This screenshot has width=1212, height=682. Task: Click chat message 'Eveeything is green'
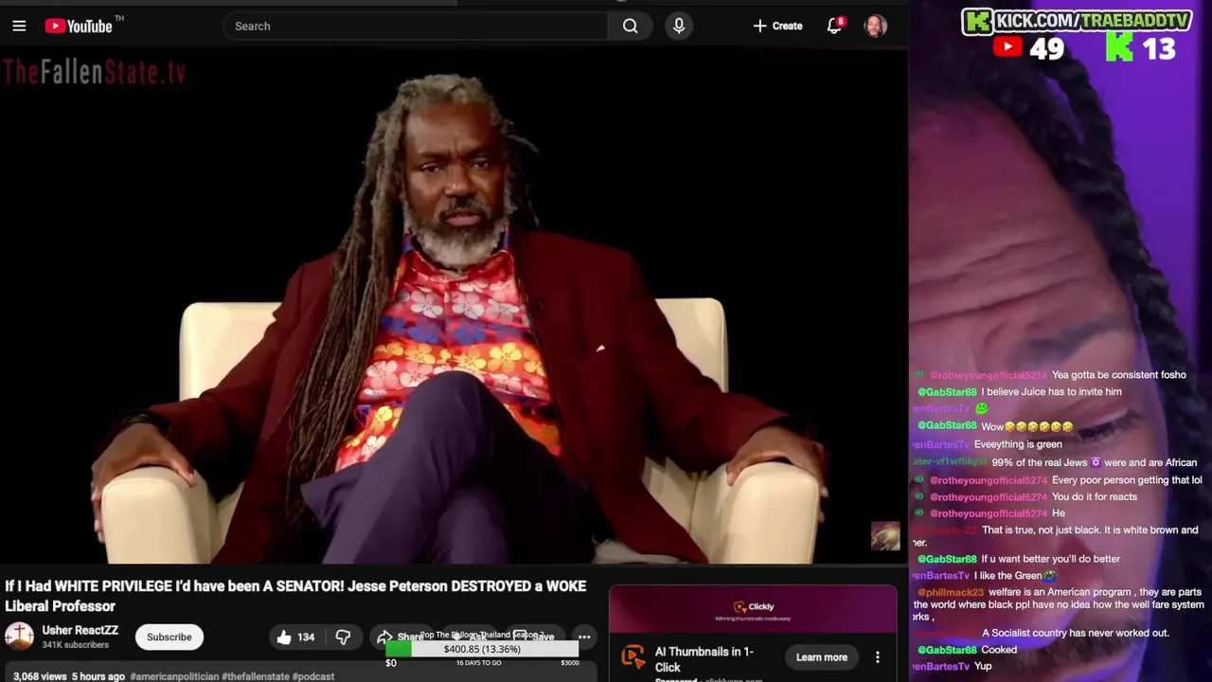click(x=1018, y=444)
